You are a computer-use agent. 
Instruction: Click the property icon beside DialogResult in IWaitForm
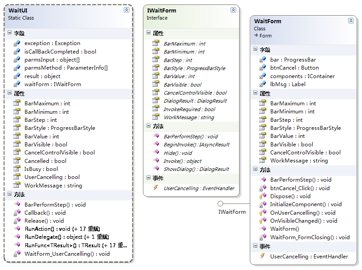pos(156,100)
